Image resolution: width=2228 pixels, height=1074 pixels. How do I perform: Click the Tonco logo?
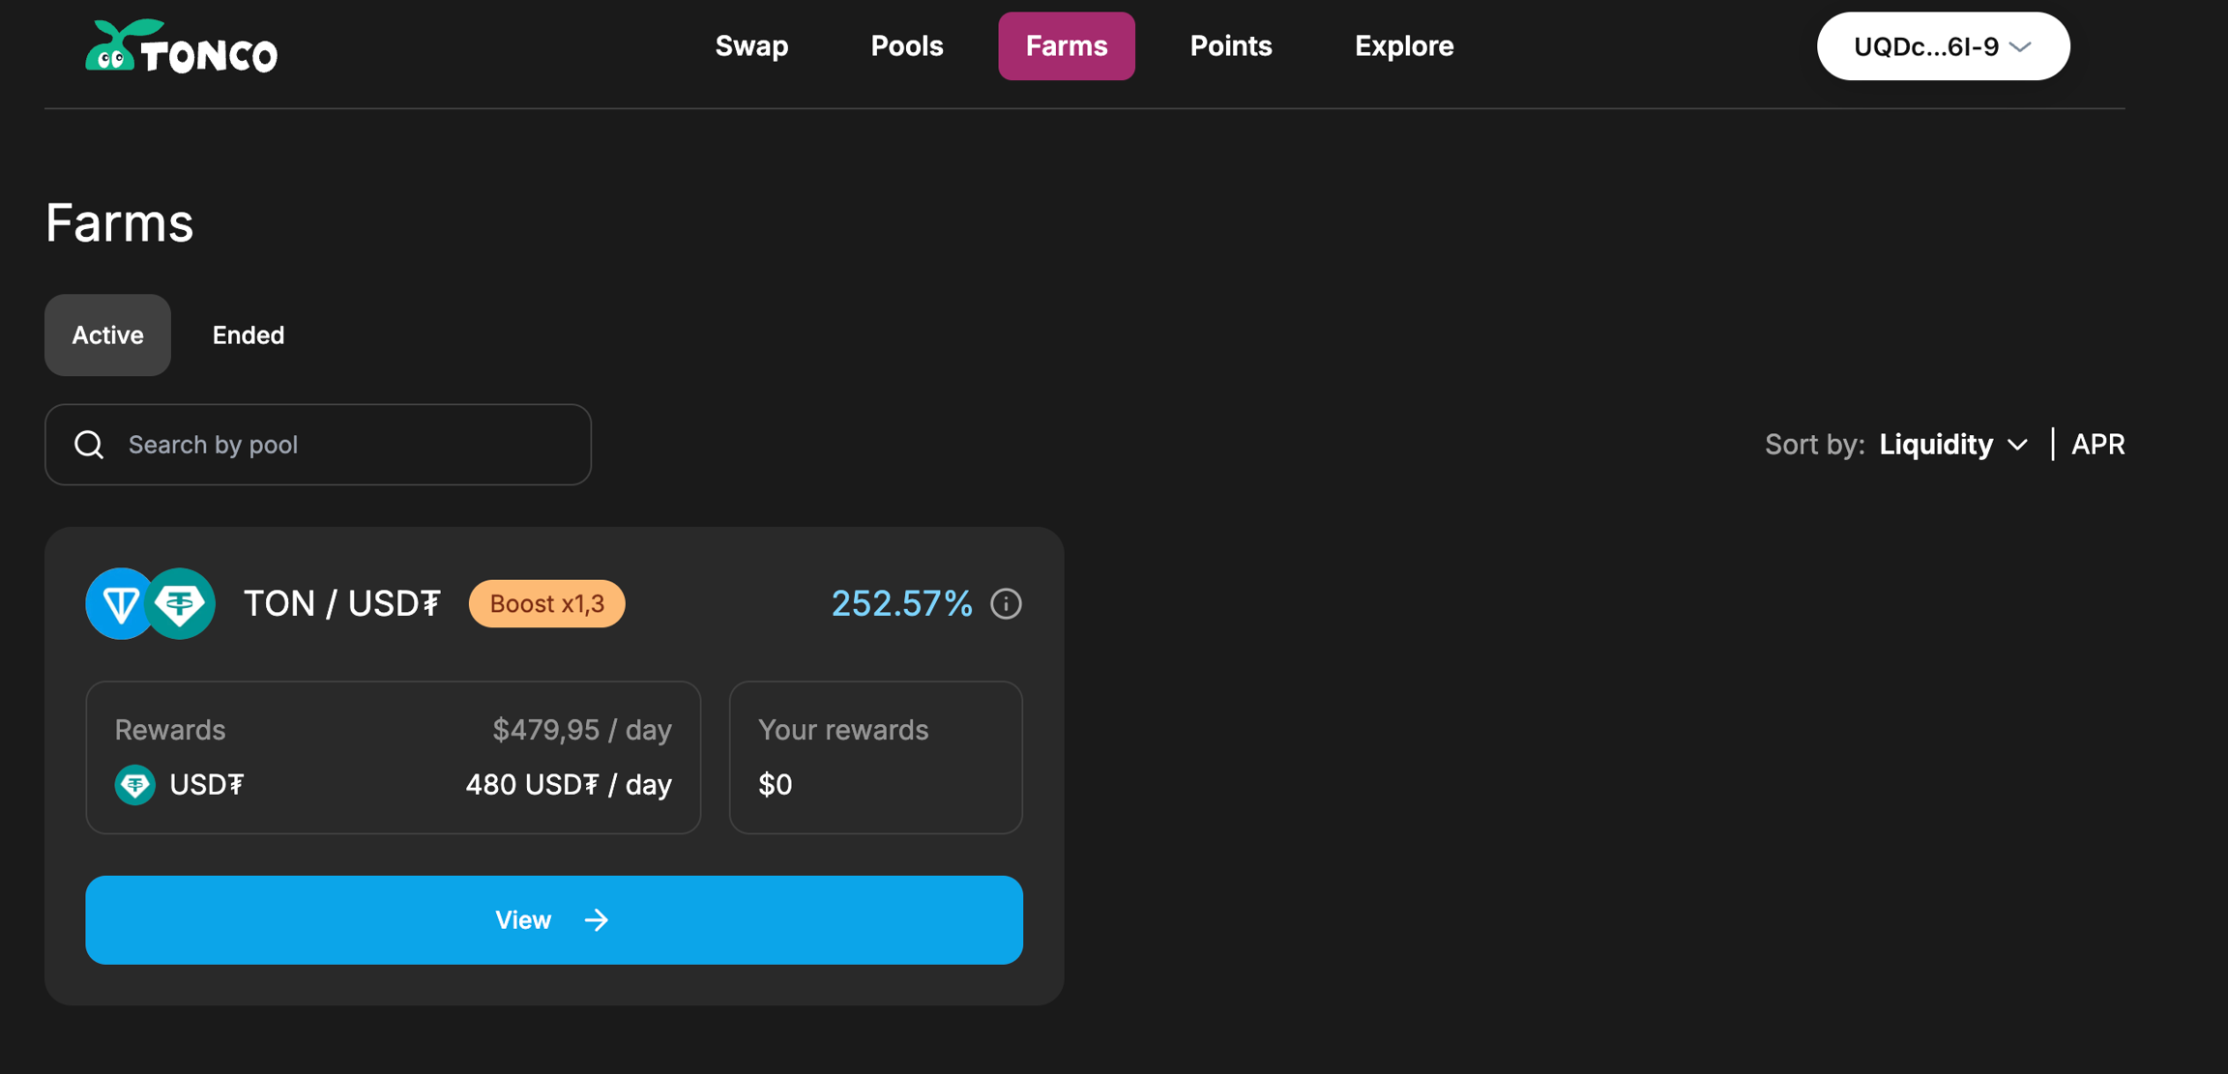coord(181,46)
